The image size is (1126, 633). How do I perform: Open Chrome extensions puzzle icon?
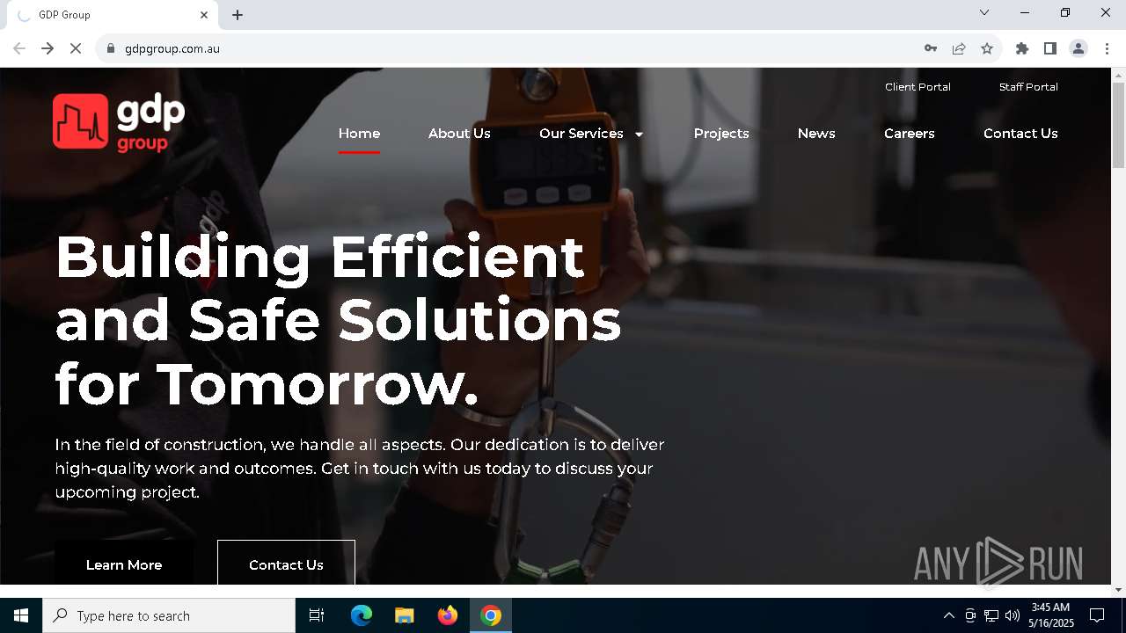click(1022, 48)
